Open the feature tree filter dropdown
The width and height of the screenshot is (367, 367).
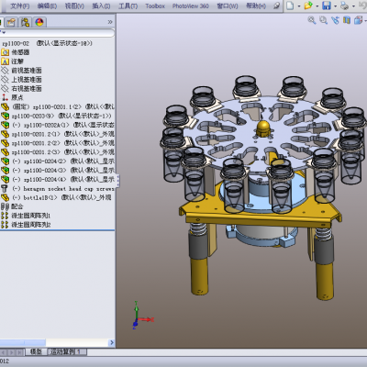coord(3,32)
